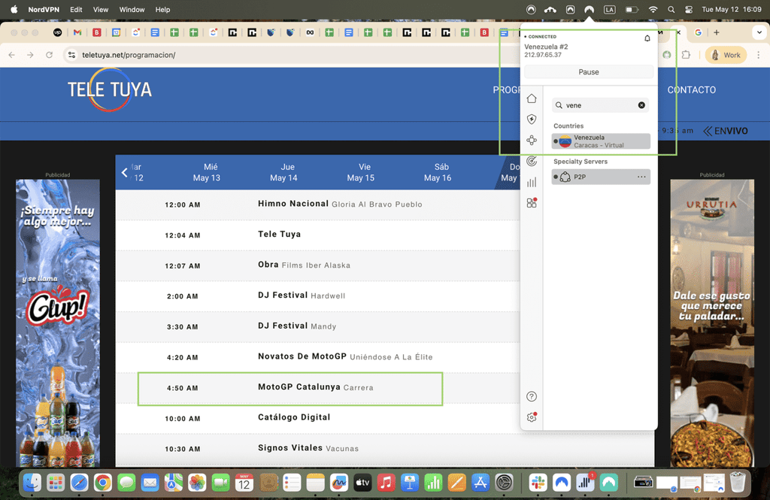This screenshot has height=500, width=770.
Task: Open the Edit menu
Action: tap(76, 9)
